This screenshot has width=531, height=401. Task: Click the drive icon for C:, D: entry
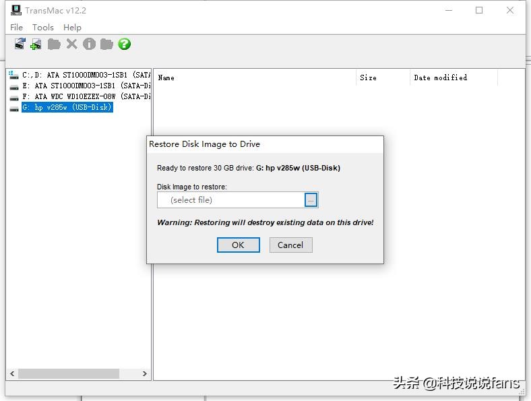tap(13, 75)
